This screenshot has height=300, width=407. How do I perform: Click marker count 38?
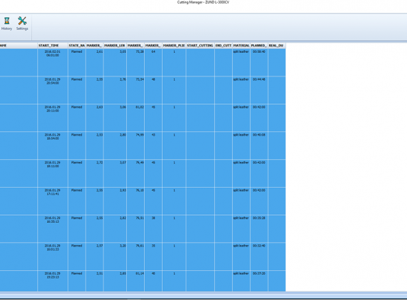click(x=154, y=218)
